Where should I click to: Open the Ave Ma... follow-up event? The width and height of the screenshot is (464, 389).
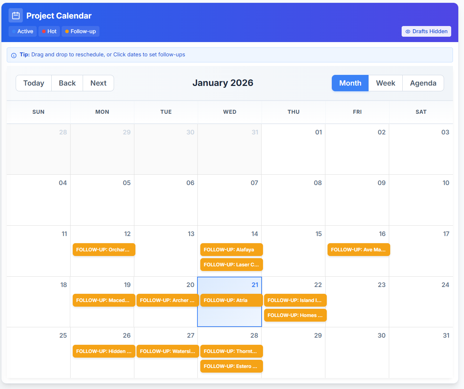click(x=359, y=250)
